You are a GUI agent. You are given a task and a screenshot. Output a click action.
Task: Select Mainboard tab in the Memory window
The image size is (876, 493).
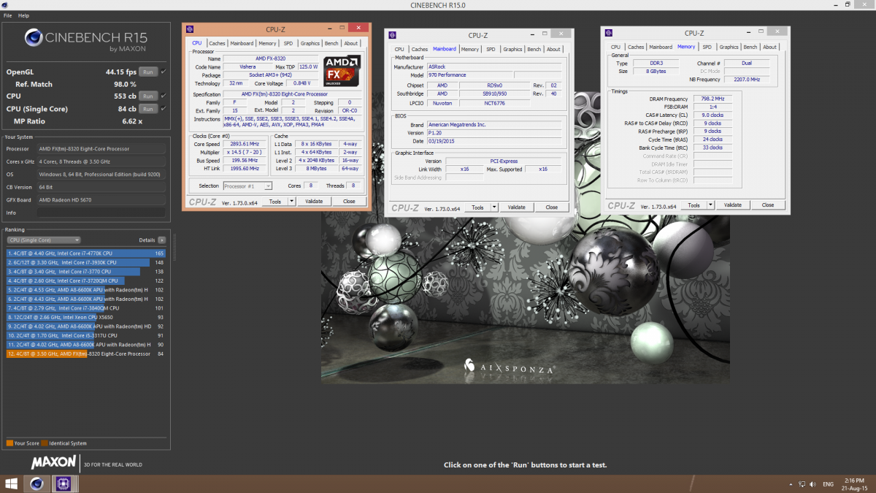(661, 47)
